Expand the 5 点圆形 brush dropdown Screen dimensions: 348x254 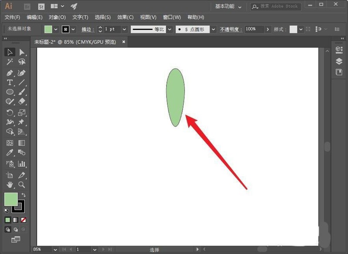213,29
